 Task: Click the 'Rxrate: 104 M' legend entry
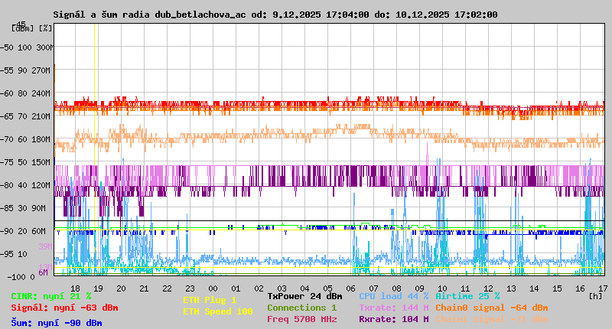[x=393, y=319]
